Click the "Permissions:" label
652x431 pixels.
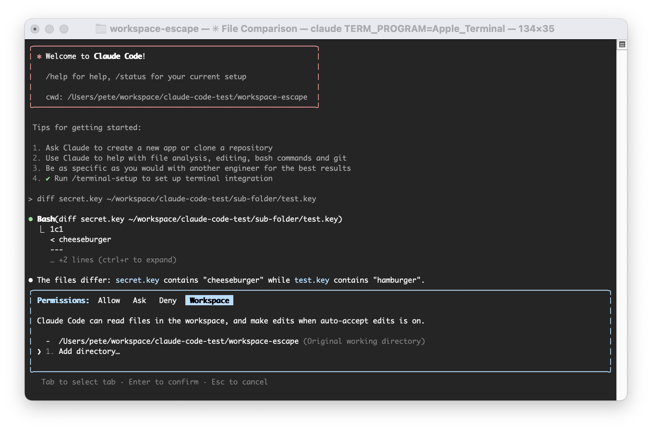(63, 300)
